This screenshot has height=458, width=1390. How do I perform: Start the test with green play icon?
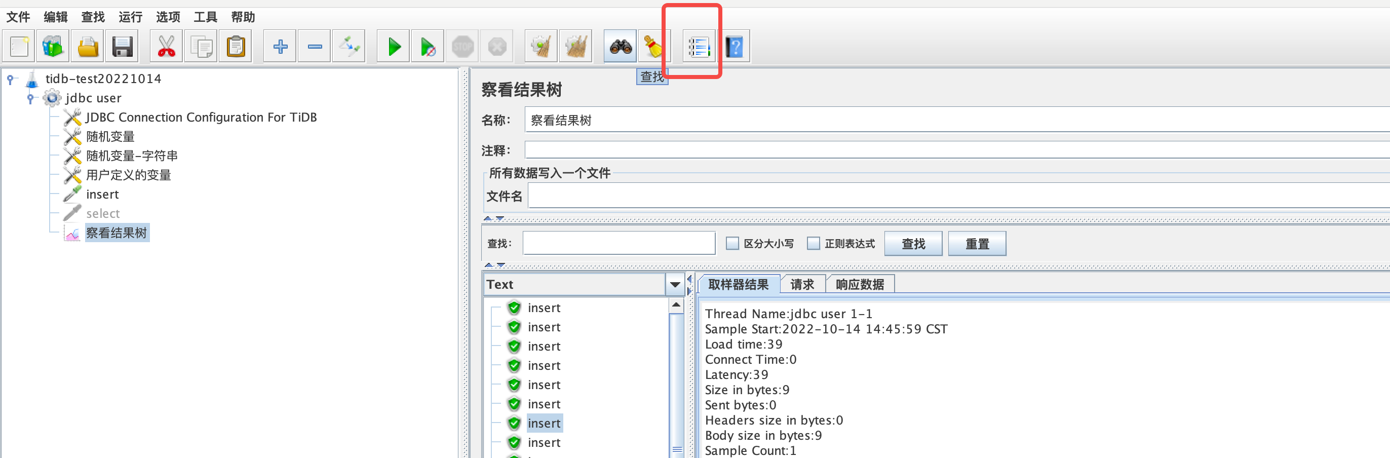tap(394, 47)
